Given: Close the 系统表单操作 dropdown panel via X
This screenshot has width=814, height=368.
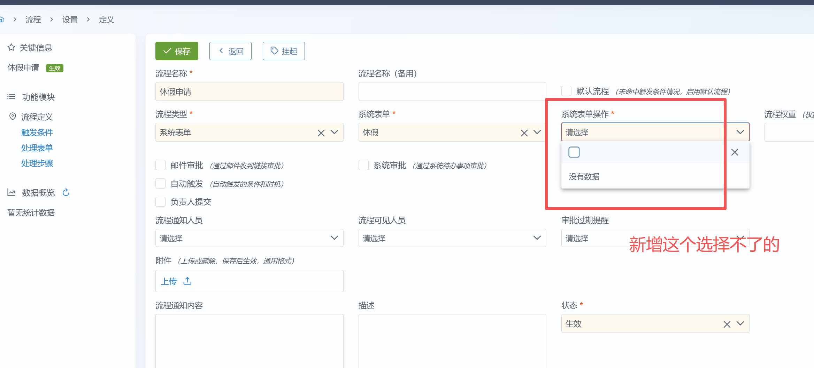Looking at the screenshot, I should point(735,152).
